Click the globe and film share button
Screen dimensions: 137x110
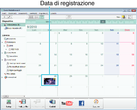tap(52, 103)
